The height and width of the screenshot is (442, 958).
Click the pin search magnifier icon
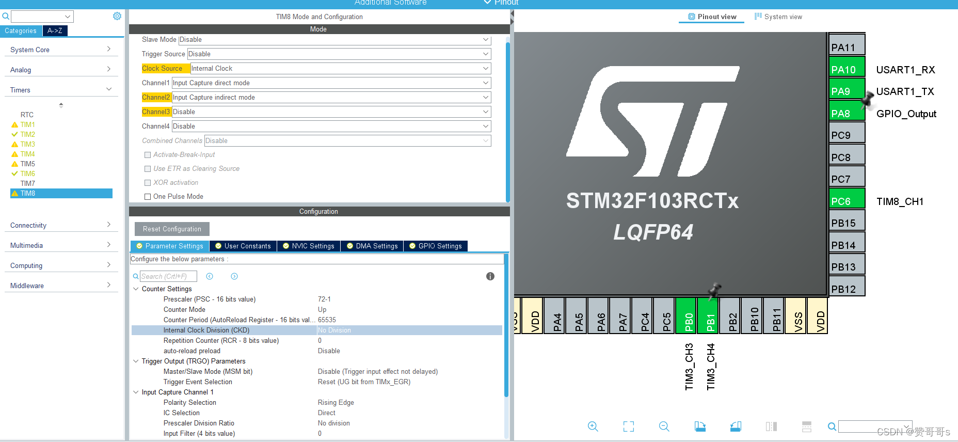click(832, 427)
